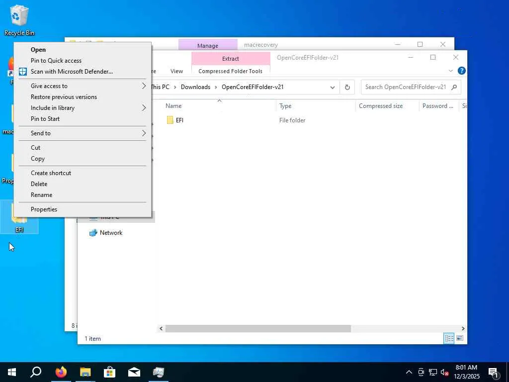509x382 pixels.
Task: Click Downloads in the address breadcrumb
Action: tap(195, 87)
